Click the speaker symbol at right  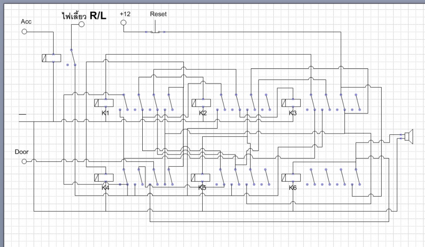407,135
